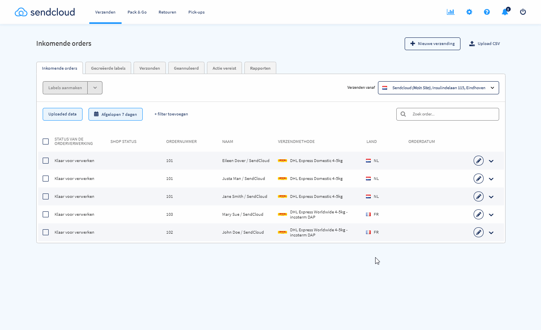Switch to the Gecreëerde labels tab
541x330 pixels.
108,68
